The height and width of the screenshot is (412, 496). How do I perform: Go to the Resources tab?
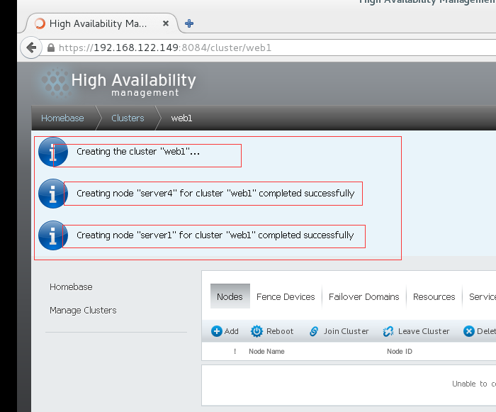click(x=434, y=296)
